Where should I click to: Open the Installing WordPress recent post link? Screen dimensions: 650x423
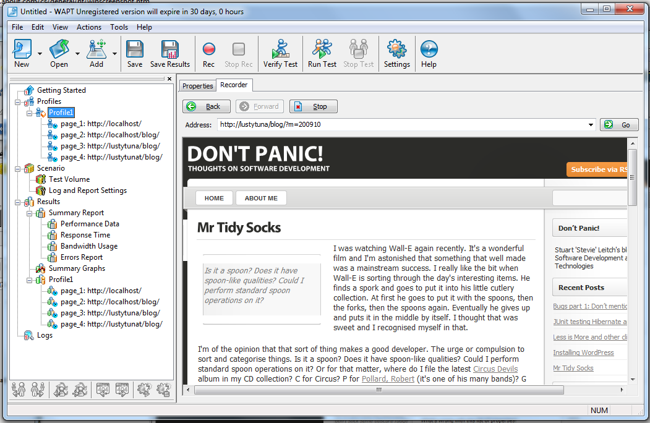pos(583,352)
